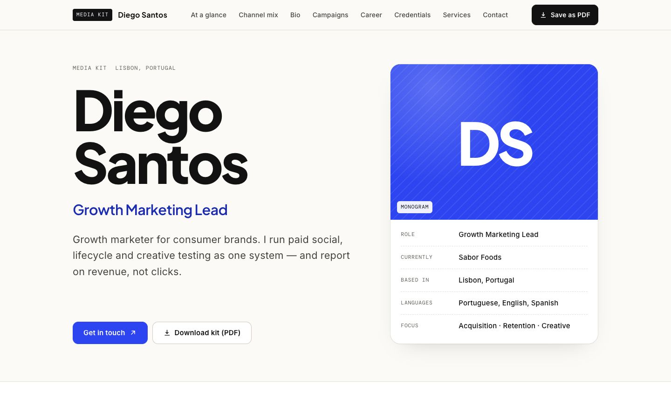Click the Growth Marketing Lead role value

point(499,235)
